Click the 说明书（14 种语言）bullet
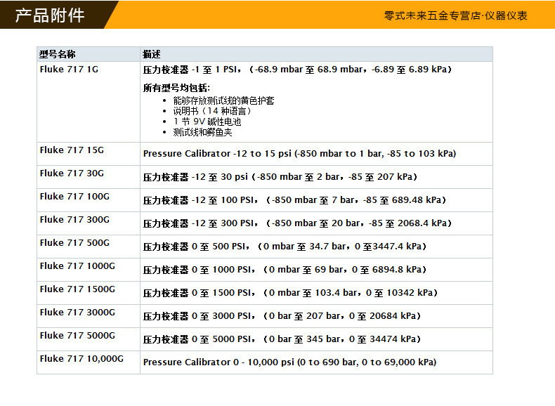This screenshot has height=406, width=555. coord(212,111)
